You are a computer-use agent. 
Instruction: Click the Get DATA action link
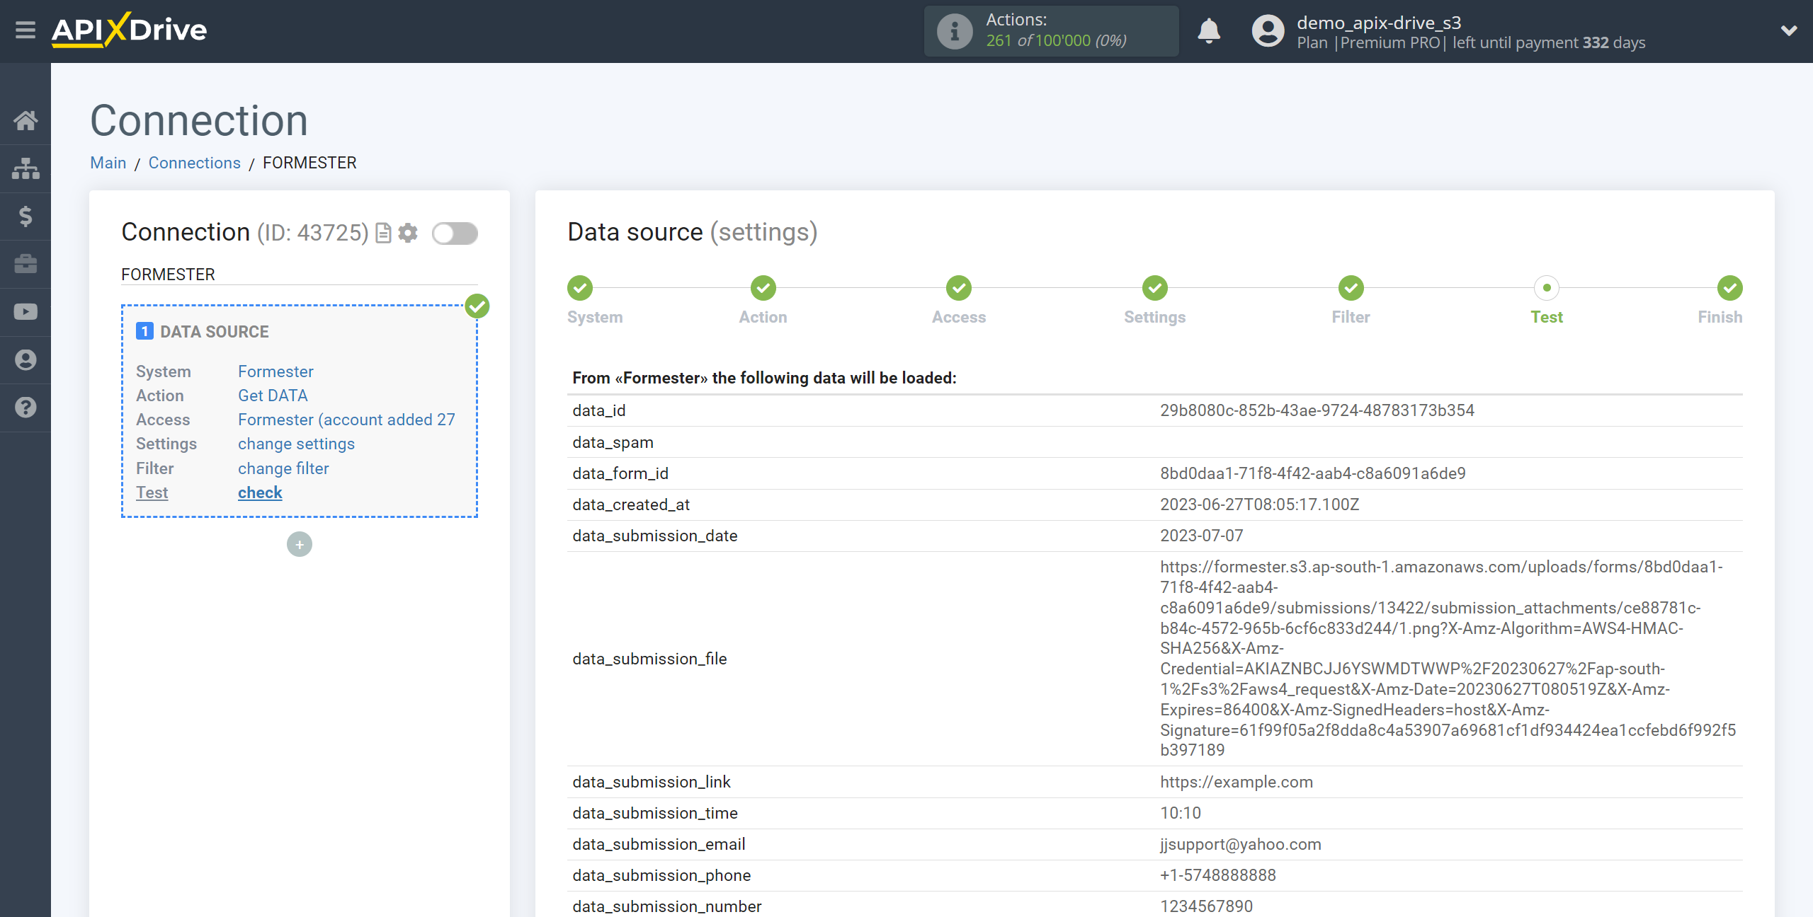(x=273, y=396)
